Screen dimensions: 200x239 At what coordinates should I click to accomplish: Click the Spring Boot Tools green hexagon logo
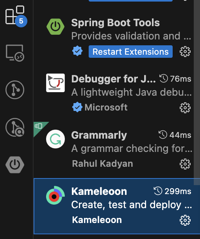click(55, 27)
